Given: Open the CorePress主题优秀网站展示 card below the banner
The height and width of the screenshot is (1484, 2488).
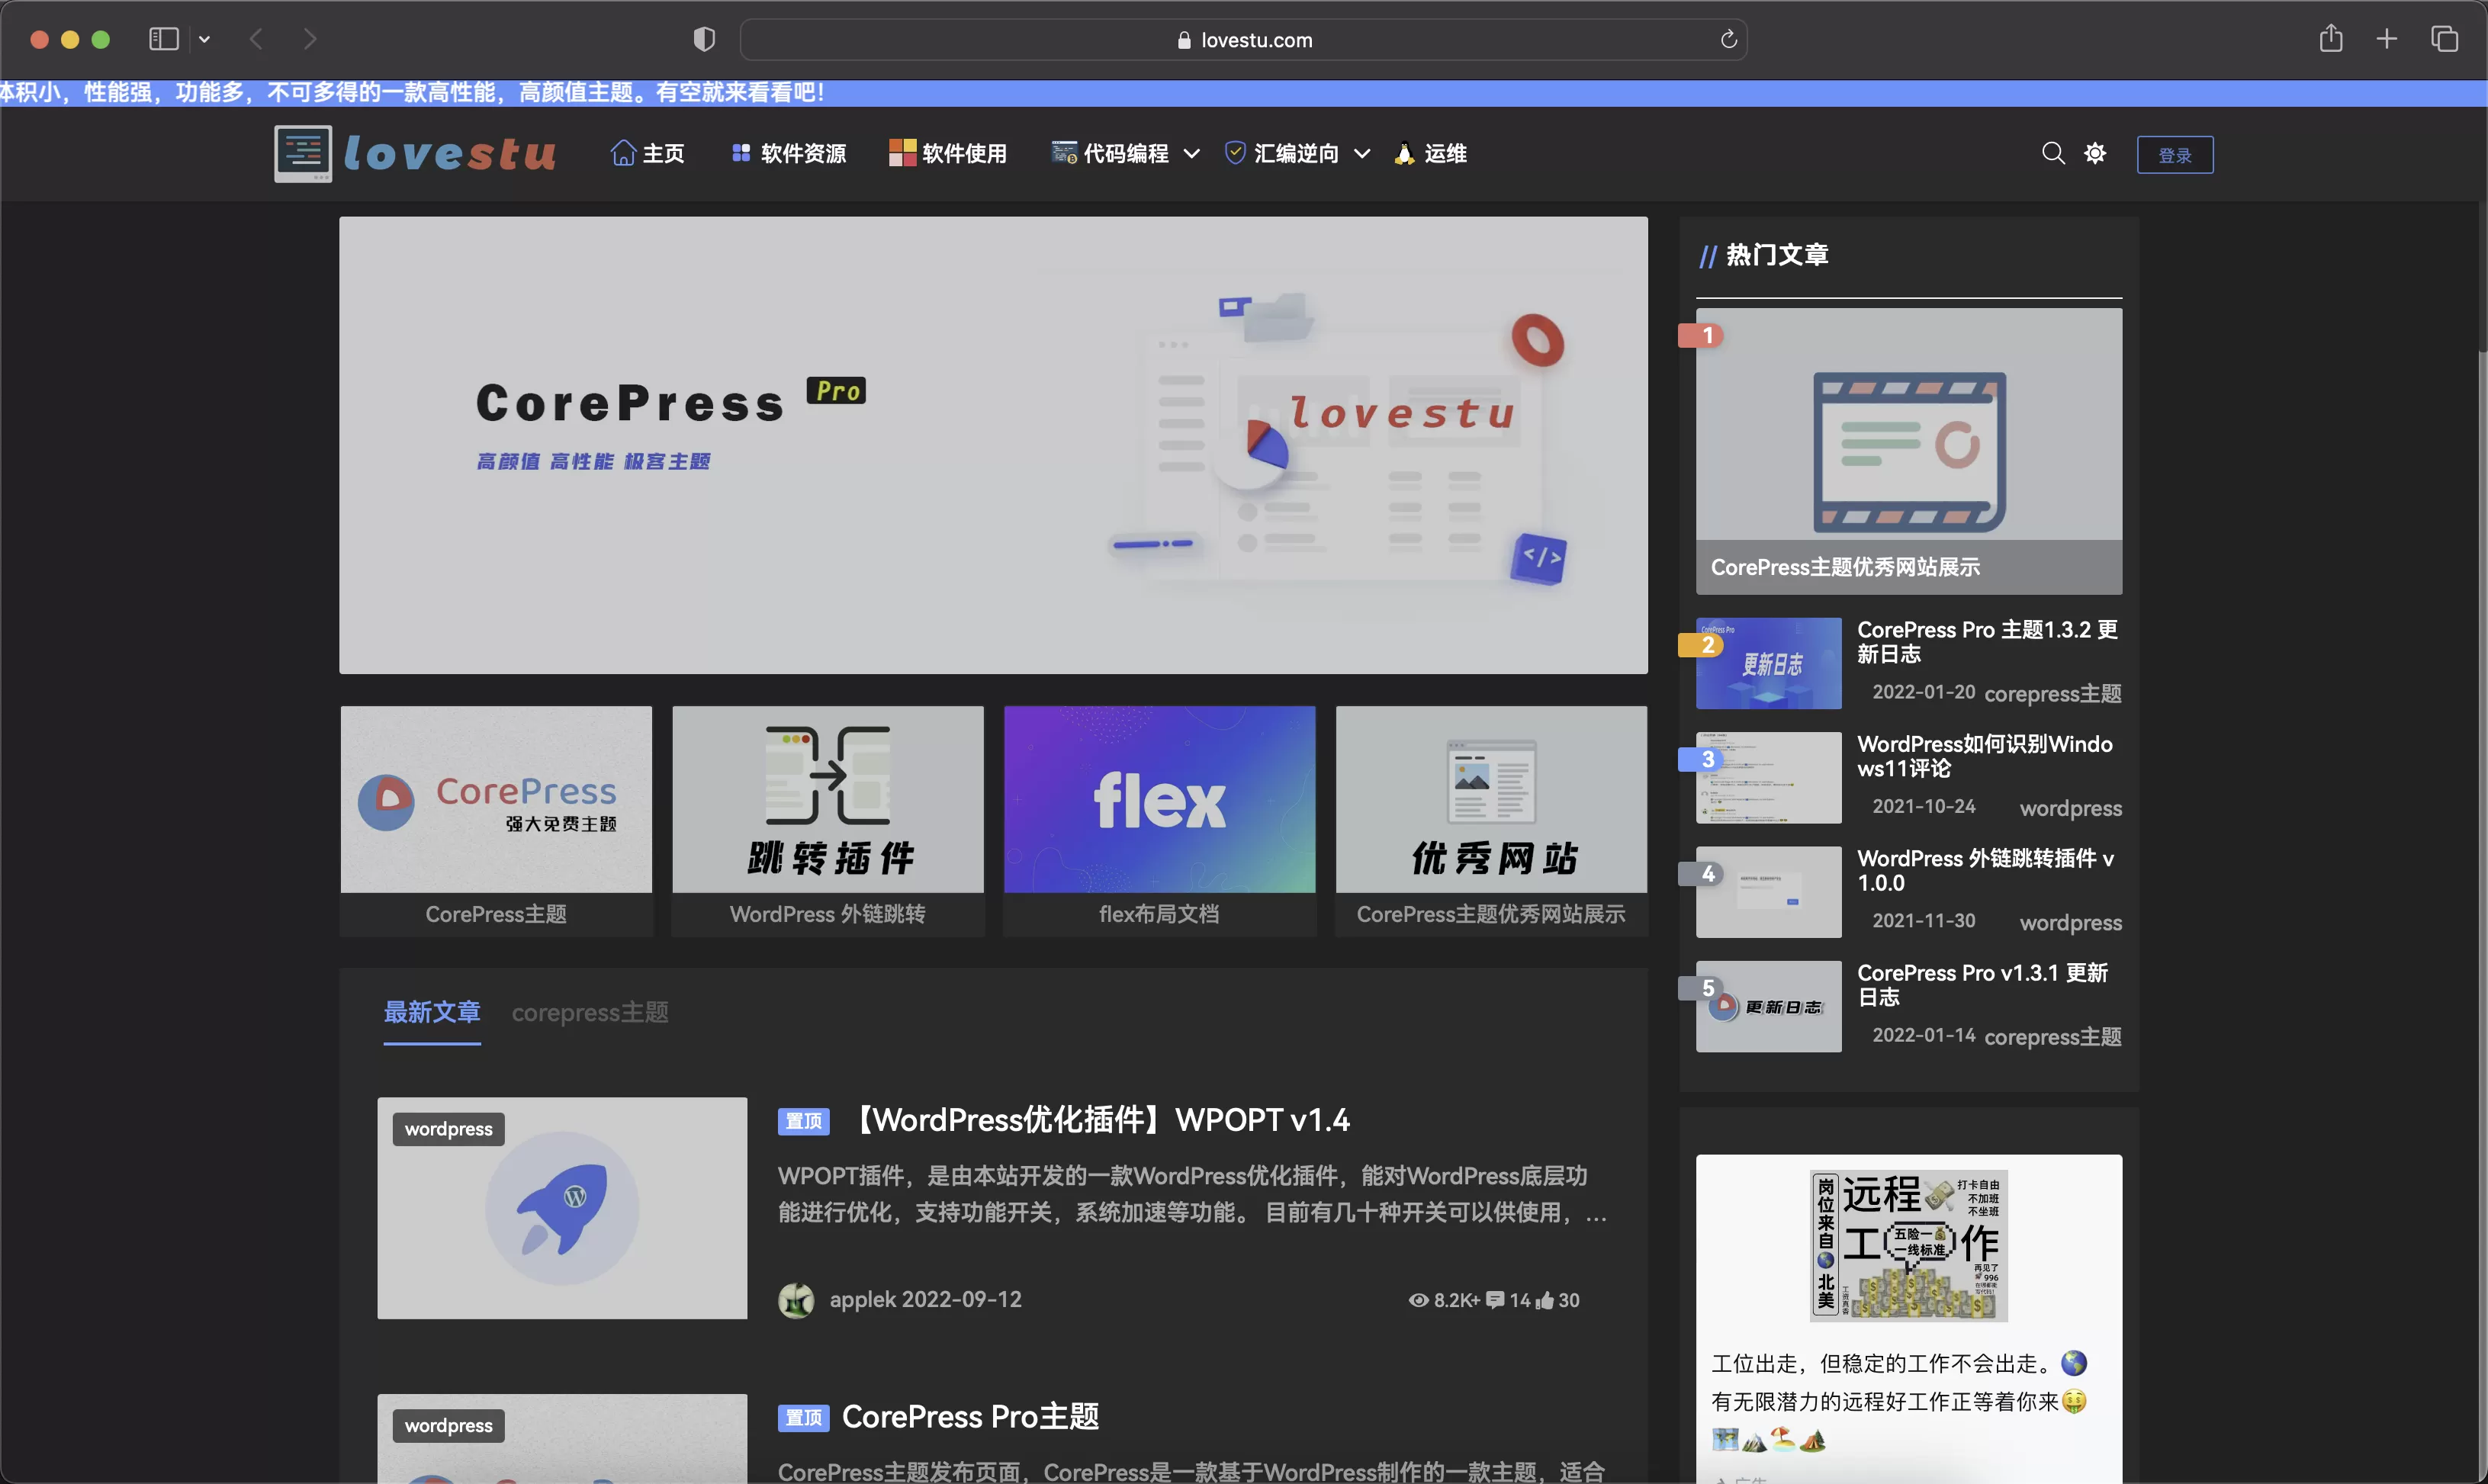Looking at the screenshot, I should tap(1491, 821).
